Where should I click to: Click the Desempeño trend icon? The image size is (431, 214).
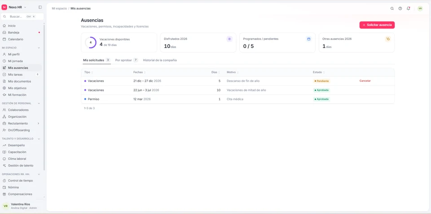click(4, 145)
